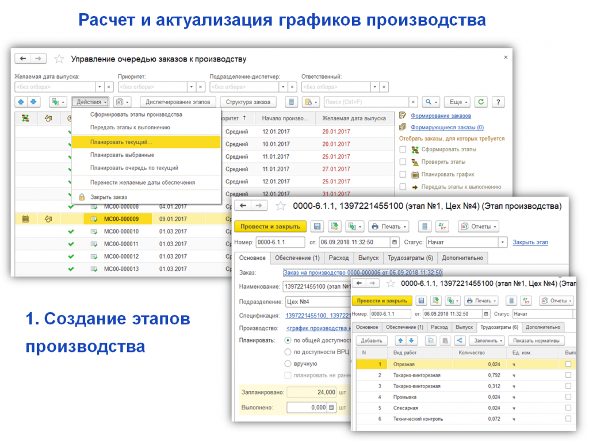The image size is (589, 441).
Task: Click Заказ на производство 0000-000006 link
Action: (362, 273)
